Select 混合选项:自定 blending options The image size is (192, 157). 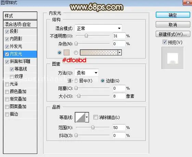(20, 24)
